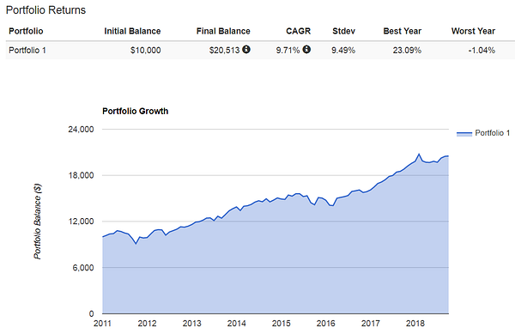Click the 2018 peak on the chart line
515x334 pixels.
coord(419,154)
